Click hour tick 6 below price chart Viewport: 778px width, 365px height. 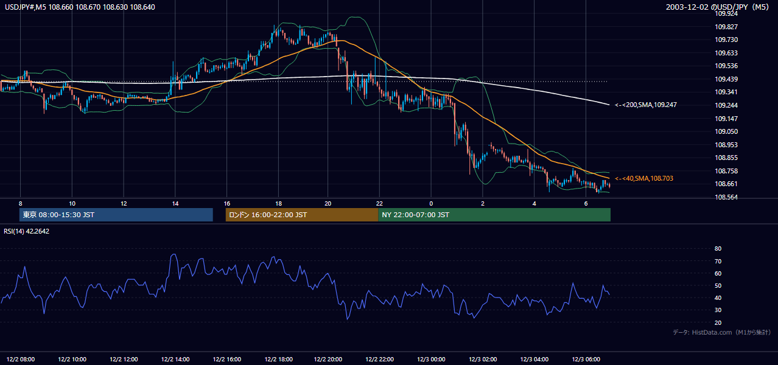click(585, 203)
